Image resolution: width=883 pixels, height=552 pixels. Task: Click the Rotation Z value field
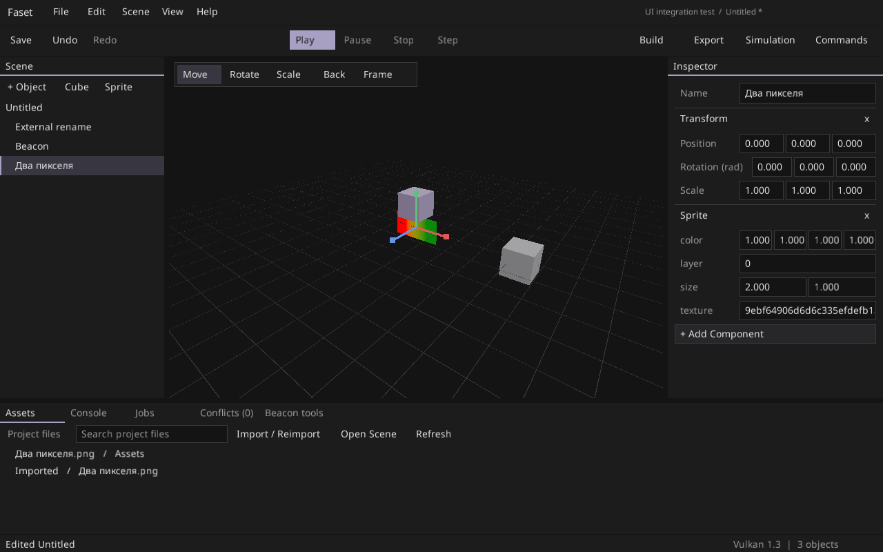(856, 167)
